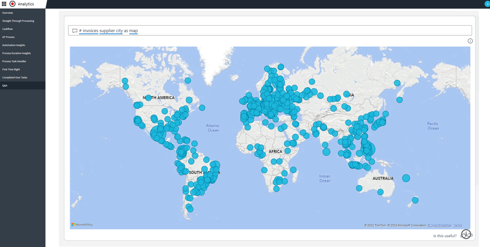The width and height of the screenshot is (490, 247).
Task: Click the SOUTH AMERICA map label
Action: [205, 172]
